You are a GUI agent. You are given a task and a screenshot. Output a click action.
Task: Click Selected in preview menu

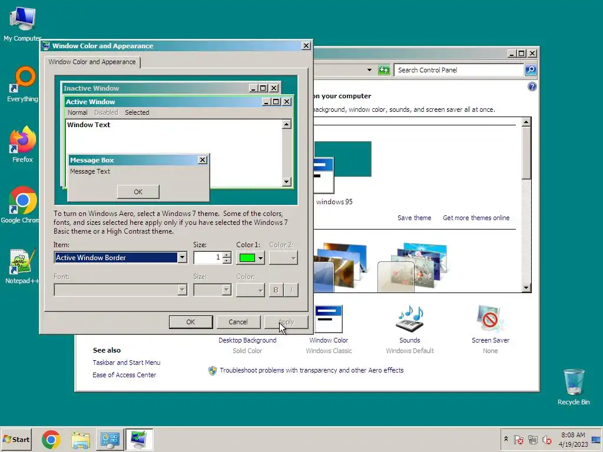tap(137, 112)
